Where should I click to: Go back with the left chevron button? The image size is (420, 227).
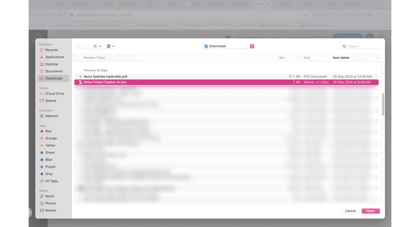pos(80,46)
